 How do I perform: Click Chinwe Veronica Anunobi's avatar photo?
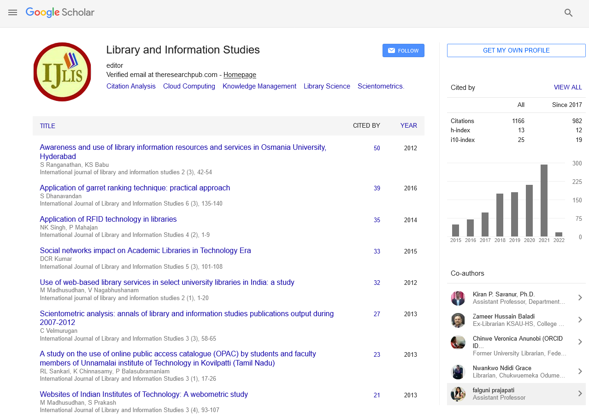click(458, 342)
